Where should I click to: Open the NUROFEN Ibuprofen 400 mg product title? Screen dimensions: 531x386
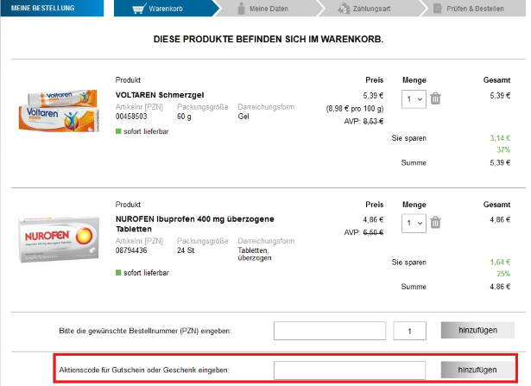coord(195,224)
